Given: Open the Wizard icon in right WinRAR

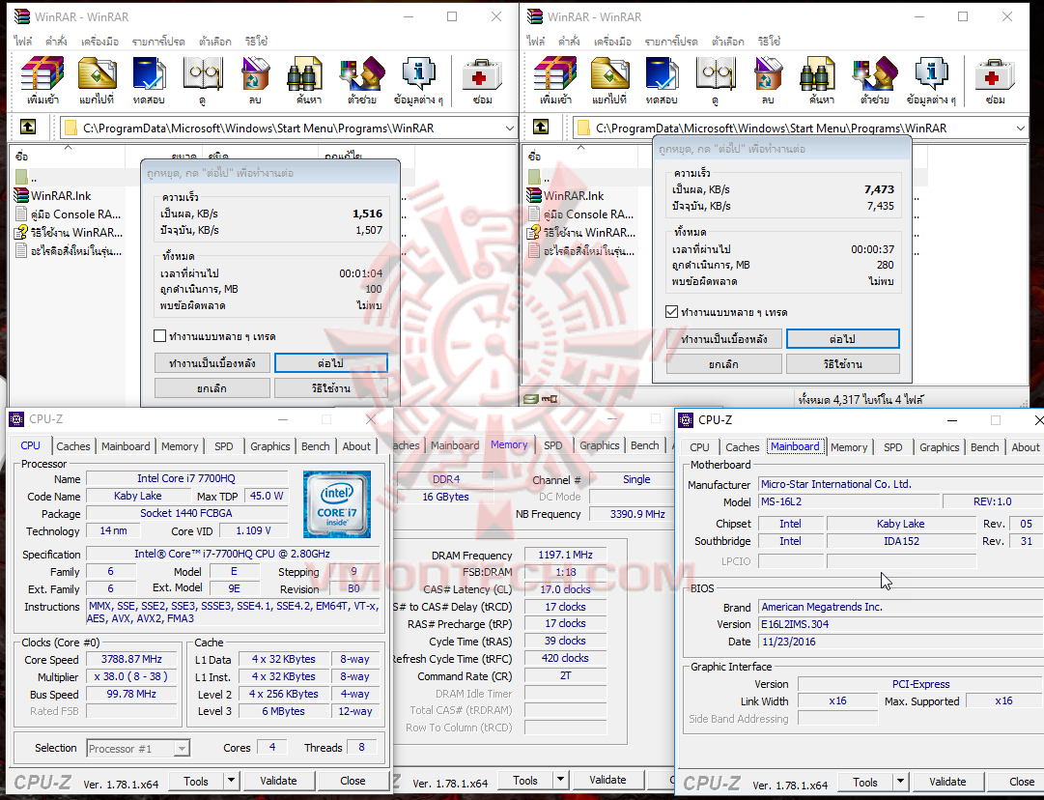Looking at the screenshot, I should click(x=874, y=80).
